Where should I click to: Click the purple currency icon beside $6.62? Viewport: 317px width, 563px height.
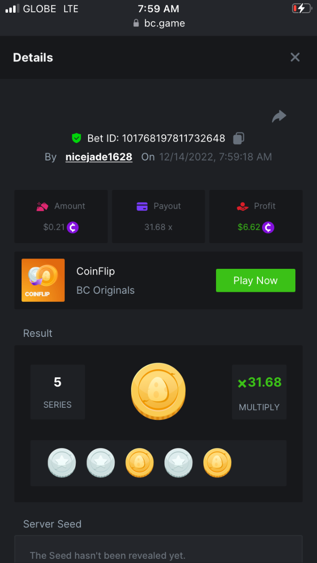268,228
